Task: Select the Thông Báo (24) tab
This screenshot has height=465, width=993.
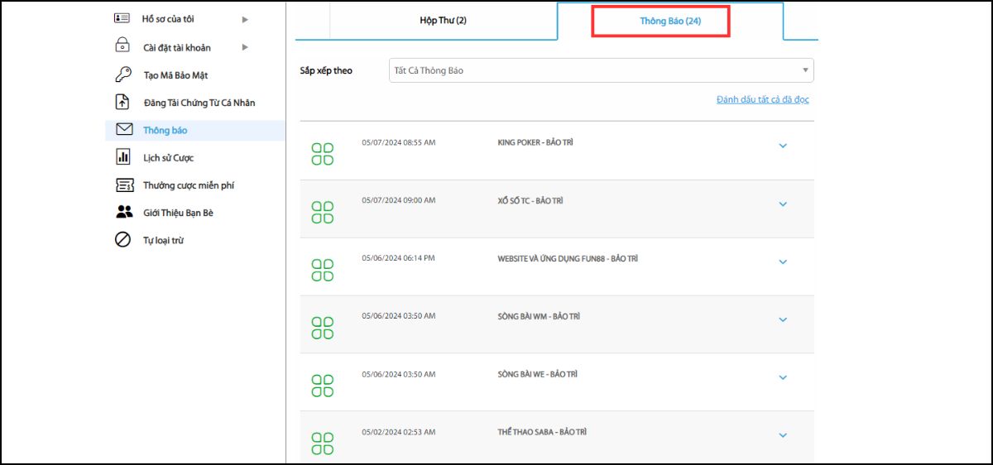Action: [669, 21]
